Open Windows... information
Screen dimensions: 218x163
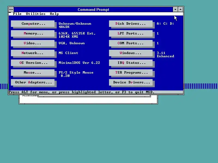131,53
